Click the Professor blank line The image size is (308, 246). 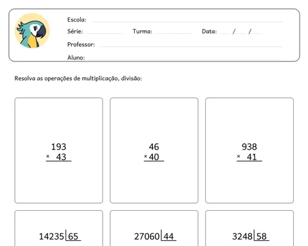point(190,46)
